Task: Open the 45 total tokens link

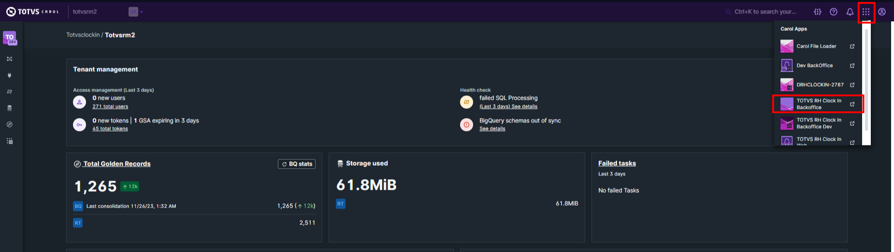Action: [x=110, y=129]
